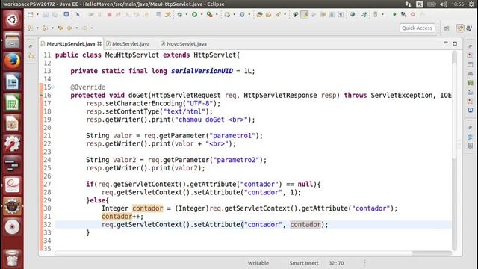
Task: Click the Debug bug icon
Action: (x=179, y=14)
